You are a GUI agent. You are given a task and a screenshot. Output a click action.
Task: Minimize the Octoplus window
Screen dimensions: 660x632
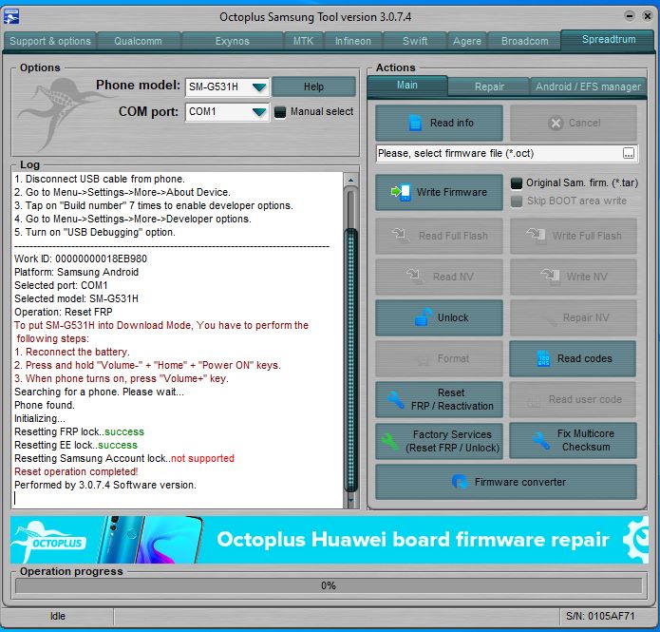click(630, 16)
